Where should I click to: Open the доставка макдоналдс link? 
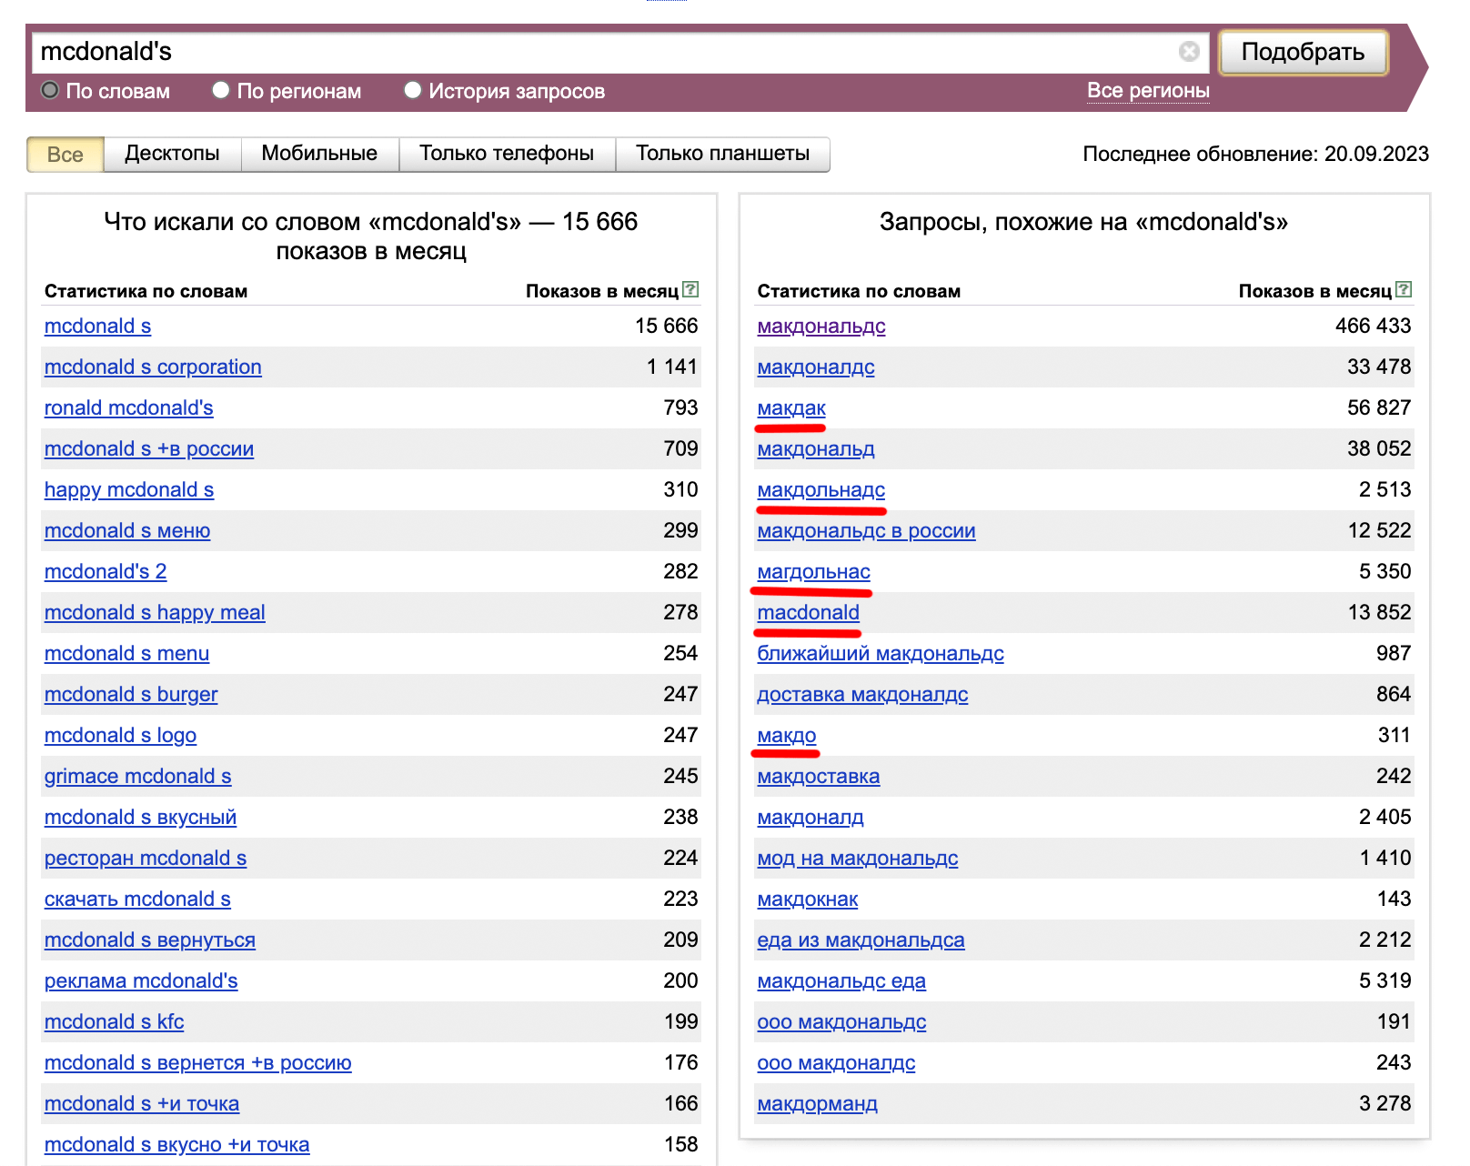862,694
